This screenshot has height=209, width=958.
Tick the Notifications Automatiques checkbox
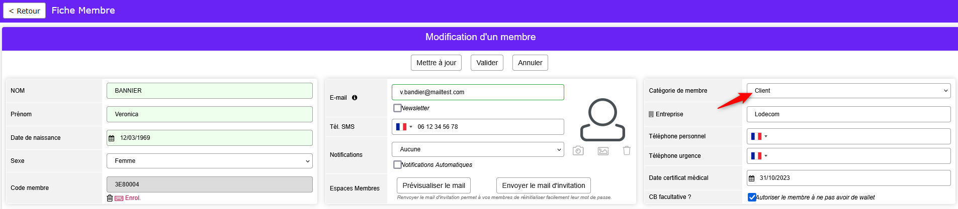[x=397, y=164]
